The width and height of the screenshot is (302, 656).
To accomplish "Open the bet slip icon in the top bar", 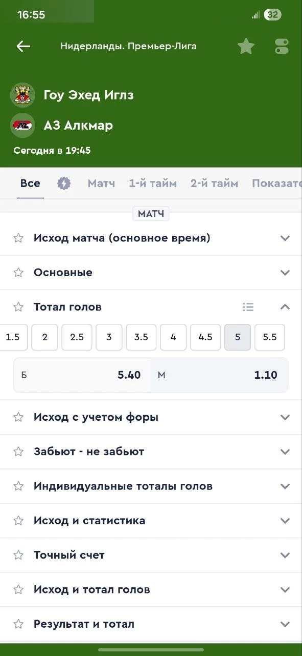I will tap(281, 46).
